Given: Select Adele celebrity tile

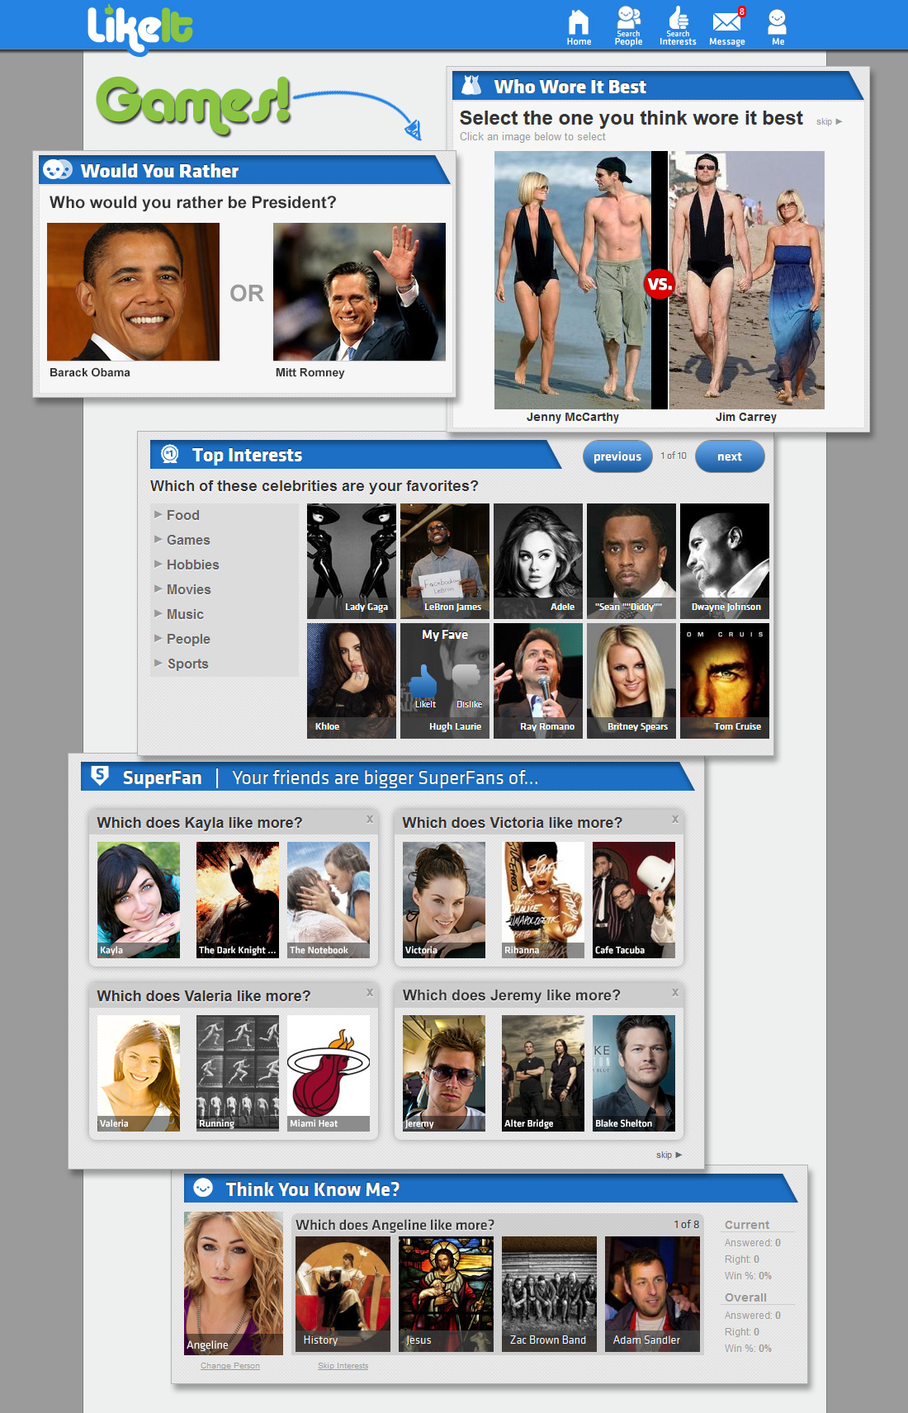Looking at the screenshot, I should click(x=538, y=561).
